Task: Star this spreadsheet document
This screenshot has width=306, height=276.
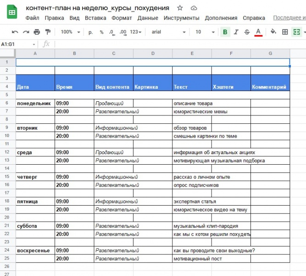Action: 180,8
